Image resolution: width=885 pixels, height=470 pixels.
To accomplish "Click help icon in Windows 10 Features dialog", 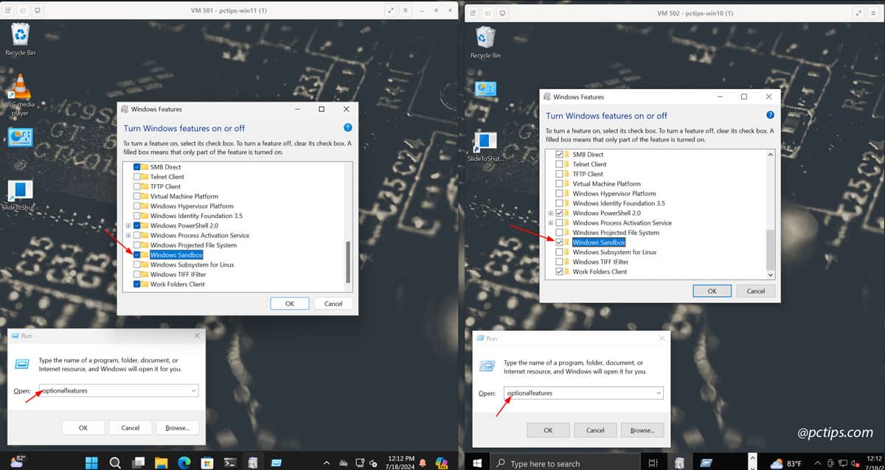I will click(x=770, y=115).
